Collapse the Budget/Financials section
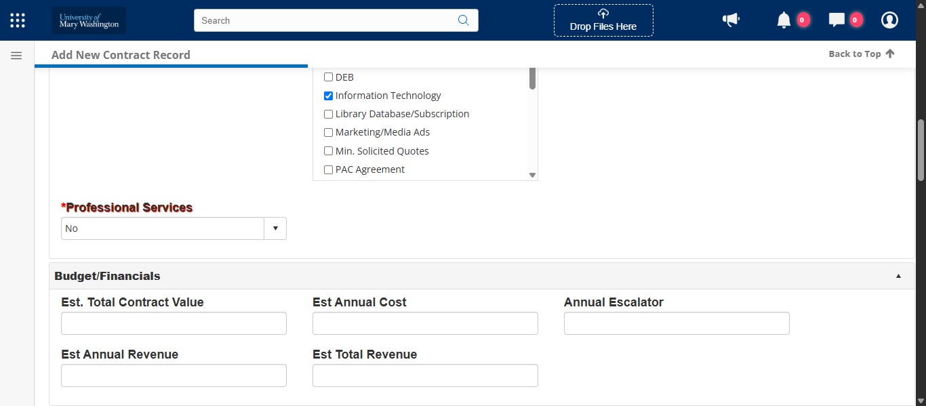Screen dimensions: 926x406 898,276
